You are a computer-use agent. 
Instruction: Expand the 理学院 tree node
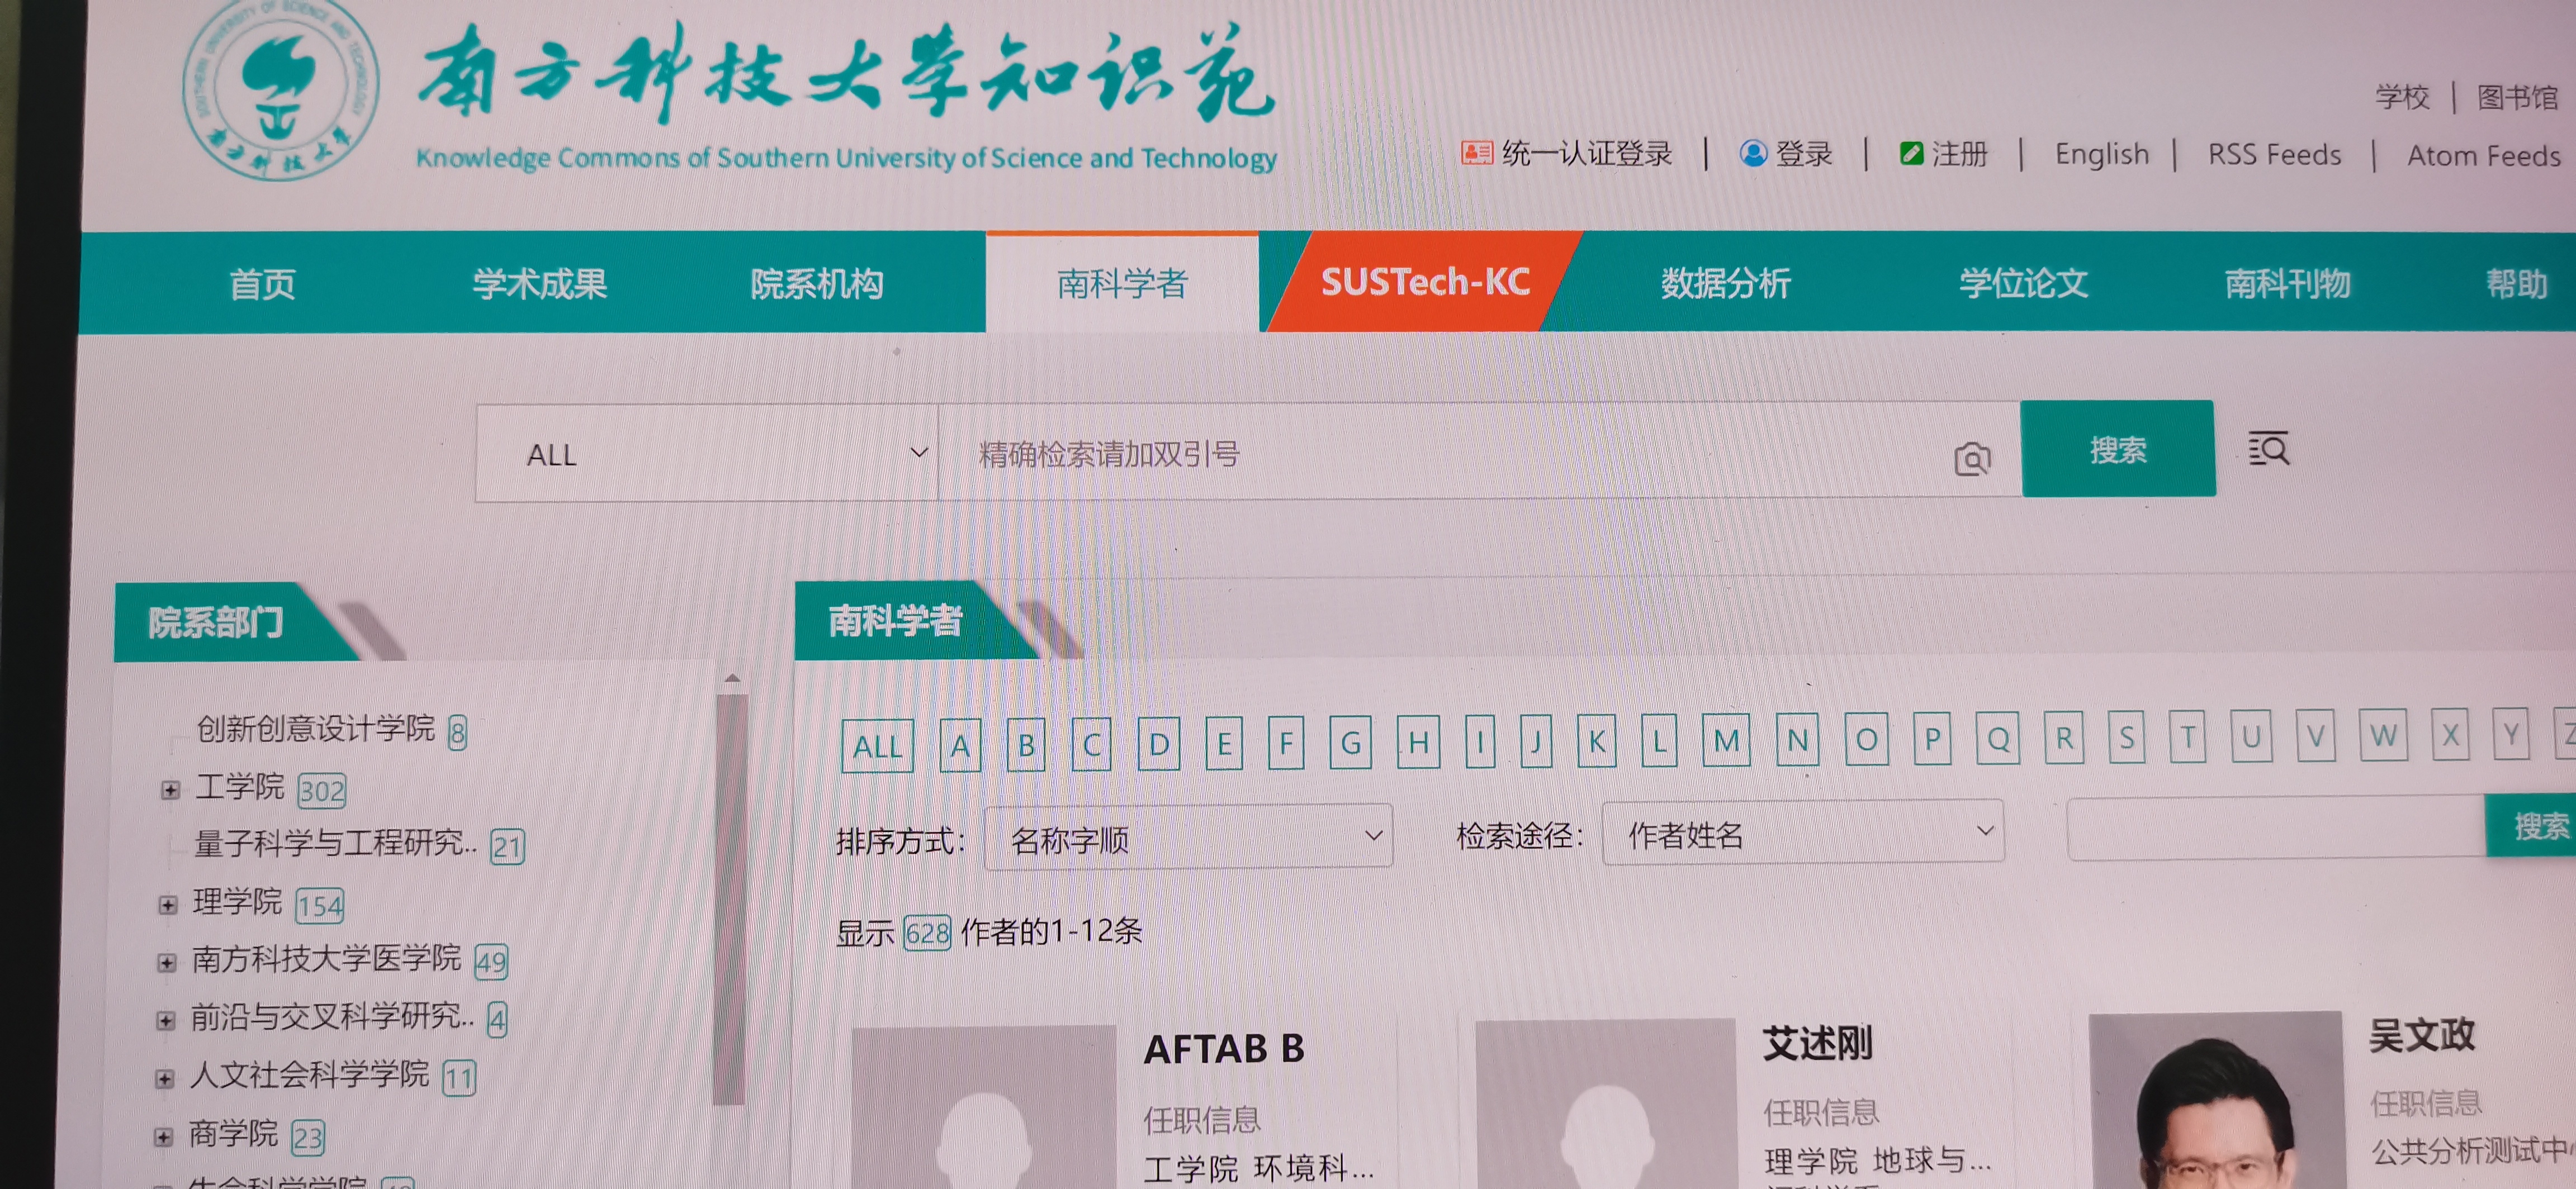coord(168,905)
